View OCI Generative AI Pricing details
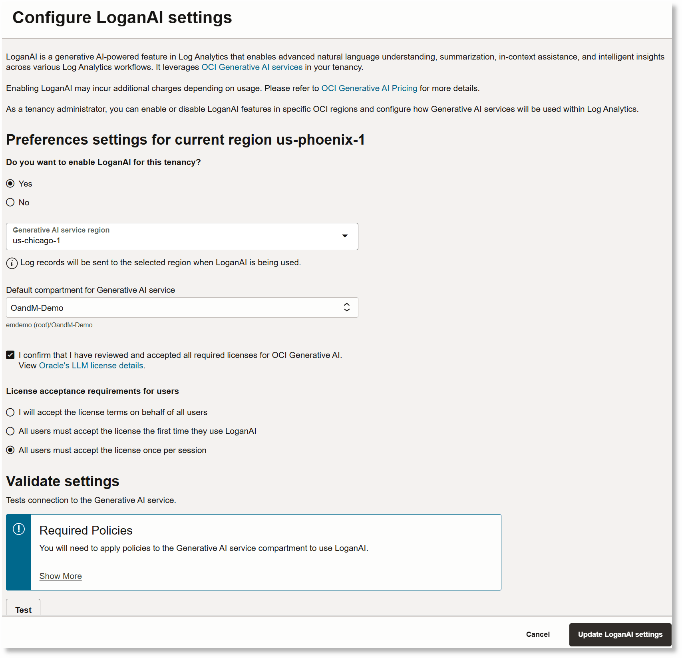This screenshot has height=658, width=682. click(369, 88)
